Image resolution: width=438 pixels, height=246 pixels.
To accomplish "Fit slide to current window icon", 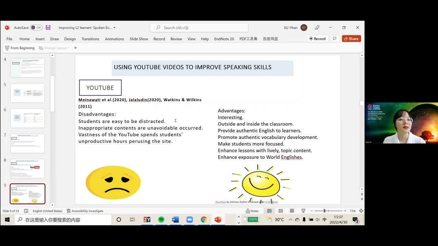I will [x=361, y=211].
